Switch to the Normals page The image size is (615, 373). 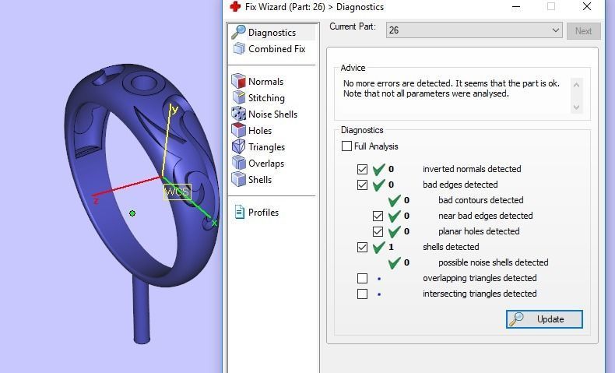click(x=265, y=82)
